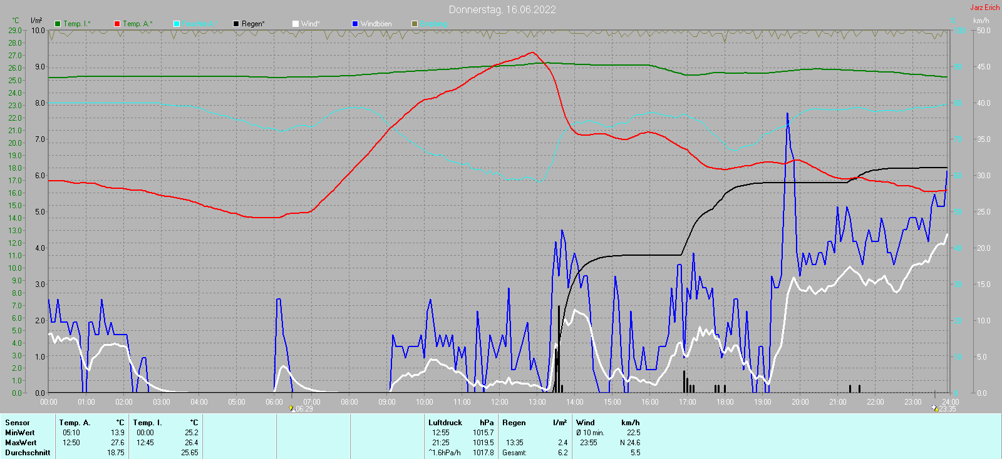The height and width of the screenshot is (459, 1002).
Task: Click the 'Ø 10 min.' wind label
Action: [x=591, y=433]
